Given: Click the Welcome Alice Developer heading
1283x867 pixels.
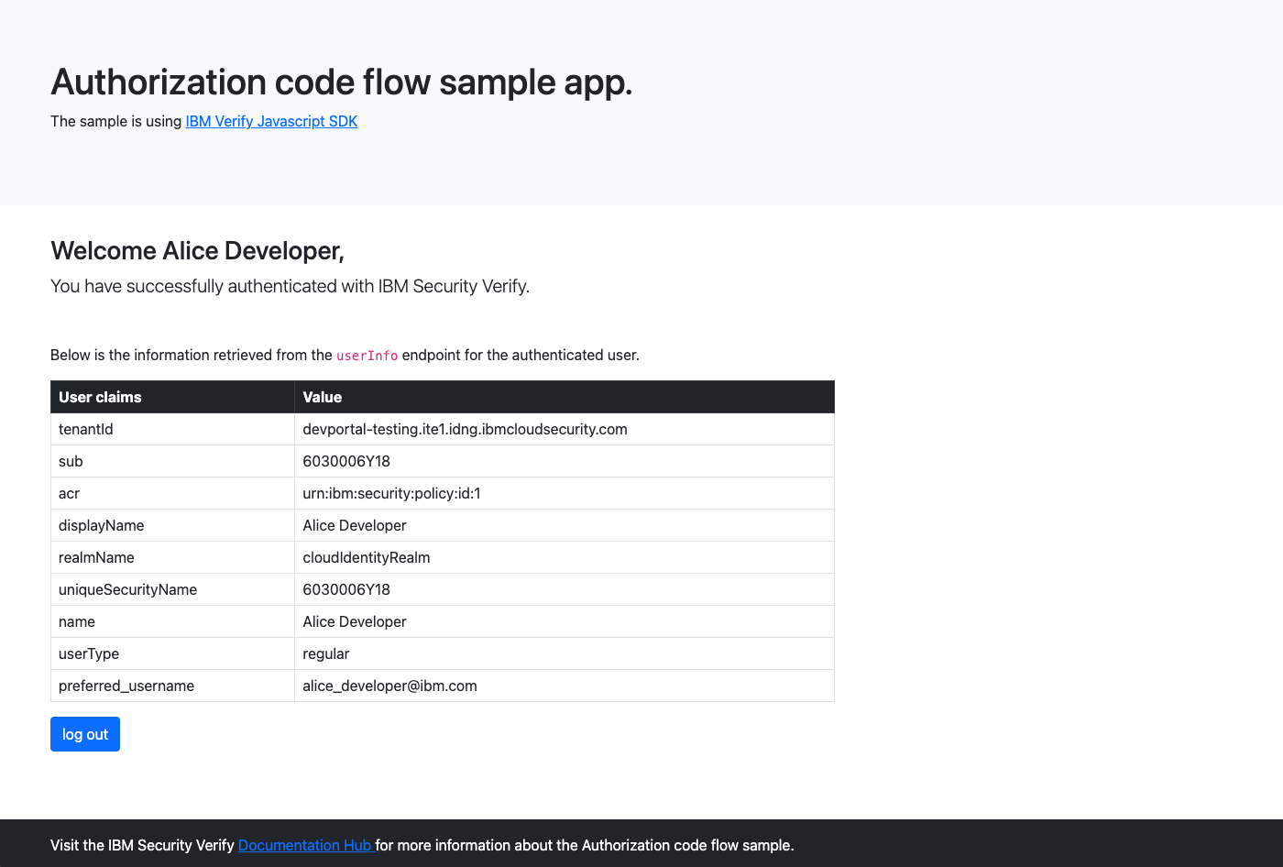Looking at the screenshot, I should click(x=197, y=250).
